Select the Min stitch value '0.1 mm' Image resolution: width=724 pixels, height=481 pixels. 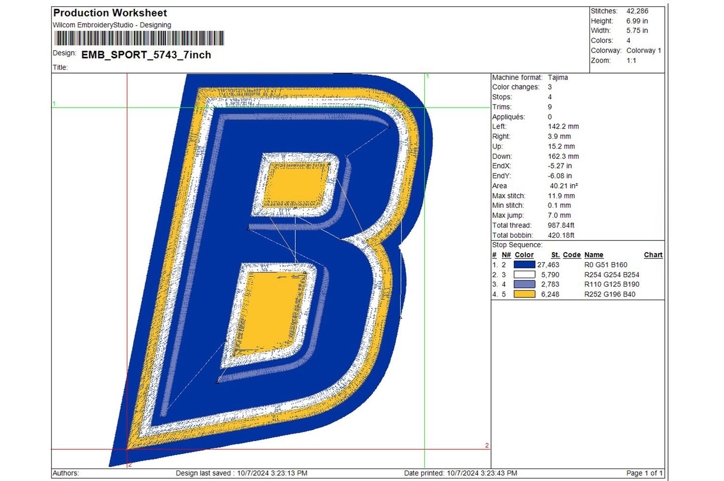click(559, 206)
